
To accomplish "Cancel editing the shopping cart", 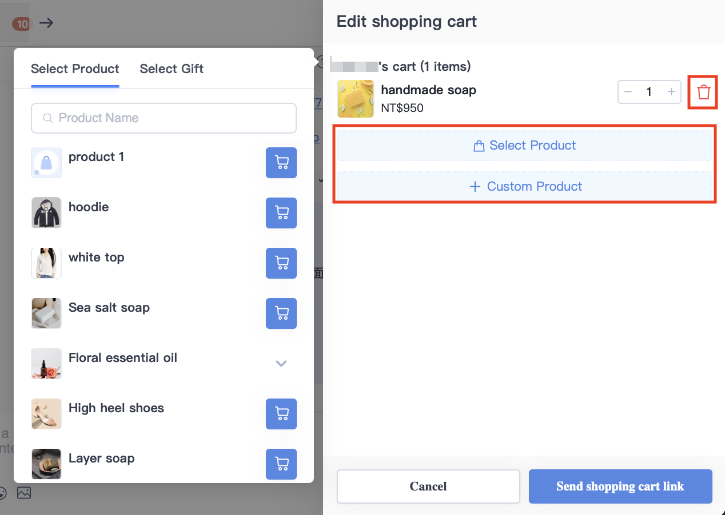I will click(x=428, y=486).
